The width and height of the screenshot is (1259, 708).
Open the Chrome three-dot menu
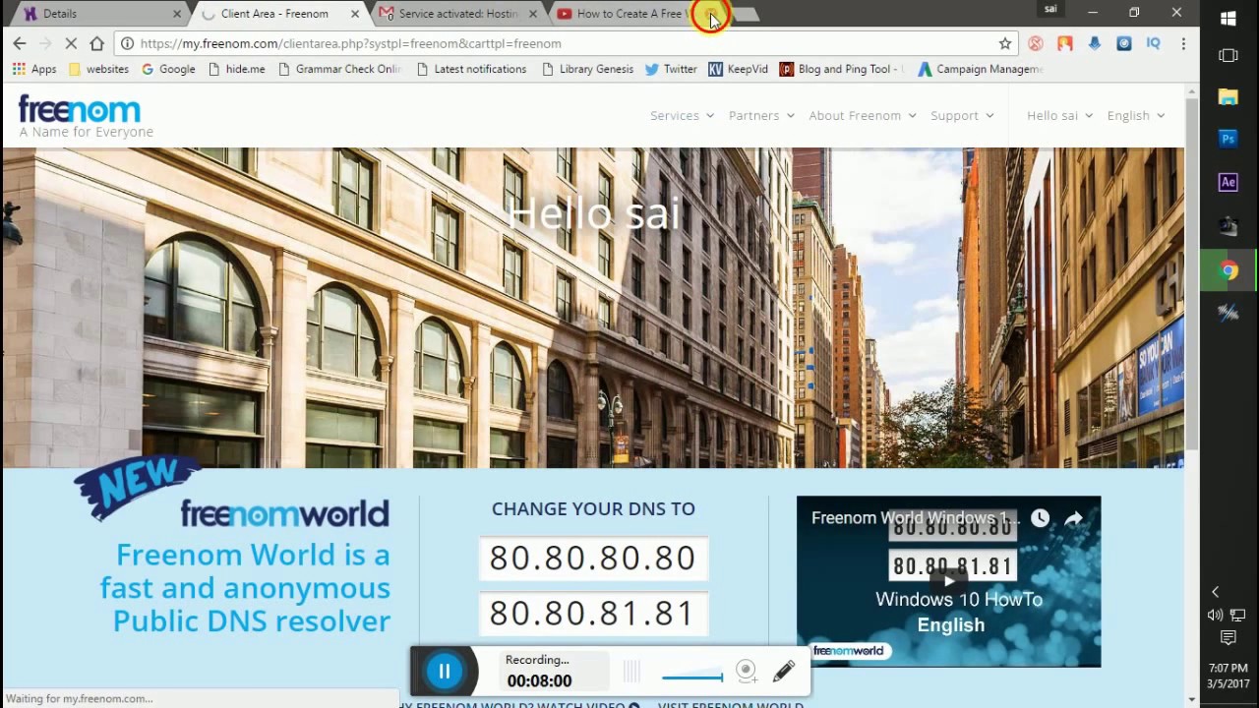[1183, 43]
